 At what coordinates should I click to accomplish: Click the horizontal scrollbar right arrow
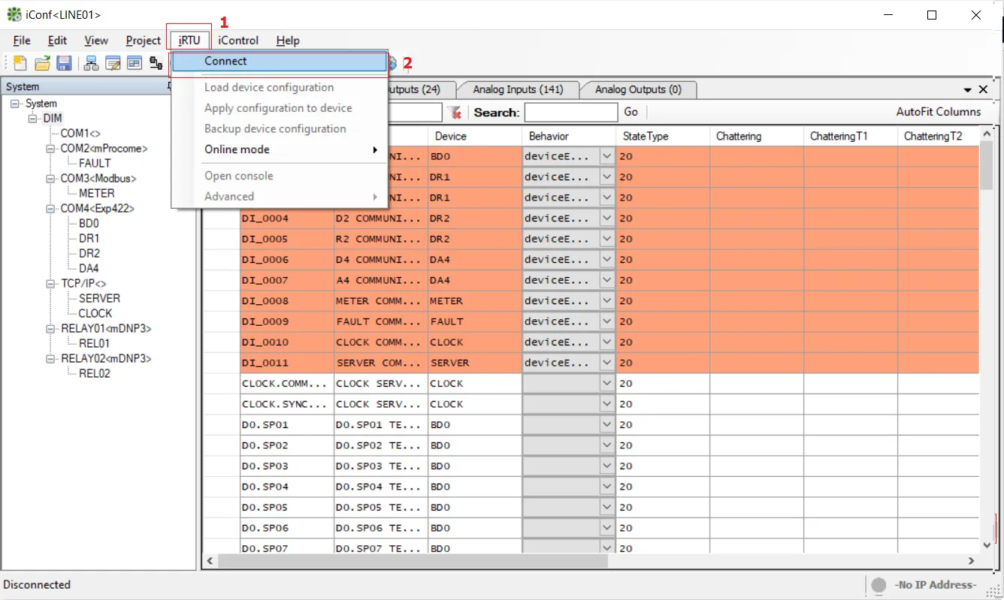(x=972, y=560)
